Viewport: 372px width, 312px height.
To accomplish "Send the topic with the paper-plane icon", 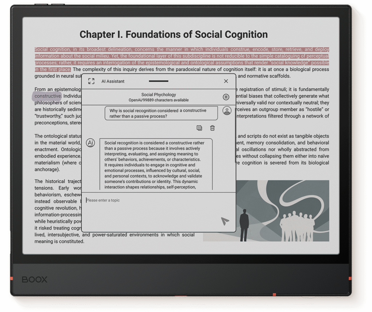I will pyautogui.click(x=225, y=221).
